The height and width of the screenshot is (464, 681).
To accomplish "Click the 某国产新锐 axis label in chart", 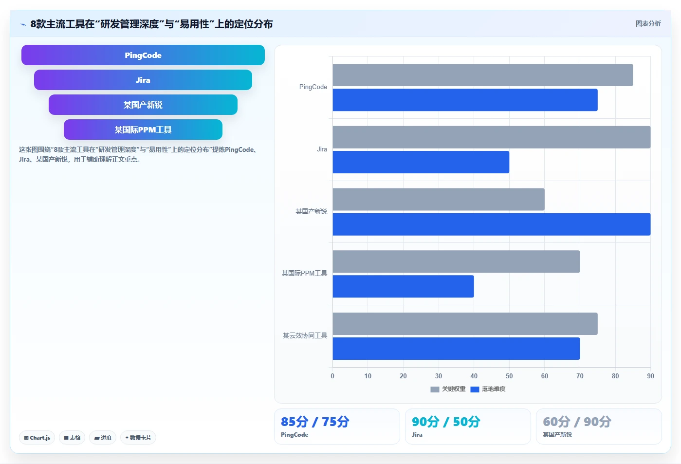I will click(311, 211).
